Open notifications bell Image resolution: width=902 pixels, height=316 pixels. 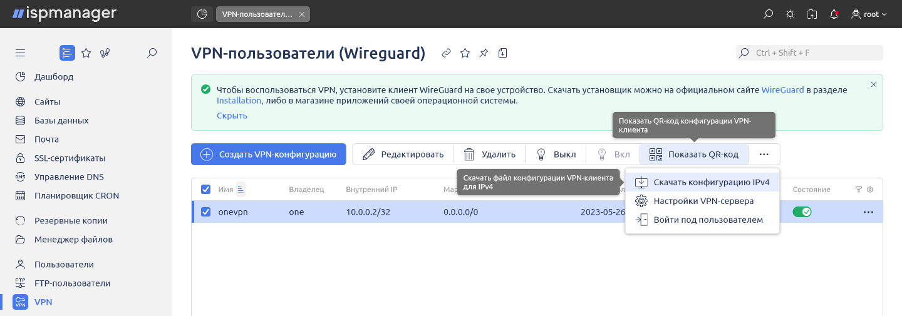(834, 14)
